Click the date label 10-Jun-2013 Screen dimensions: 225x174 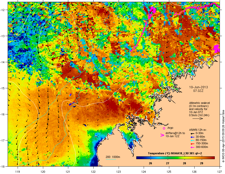coord(198,87)
